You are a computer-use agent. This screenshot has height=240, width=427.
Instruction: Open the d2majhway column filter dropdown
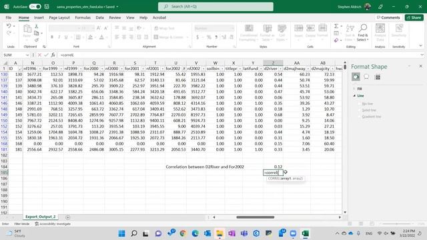308,69
